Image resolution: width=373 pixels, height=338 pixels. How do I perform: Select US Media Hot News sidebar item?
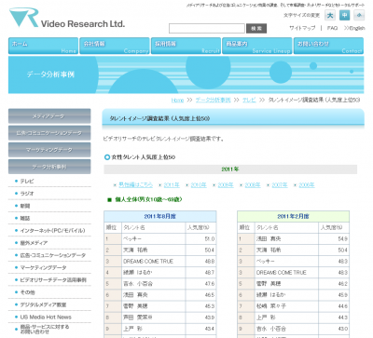(x=46, y=317)
